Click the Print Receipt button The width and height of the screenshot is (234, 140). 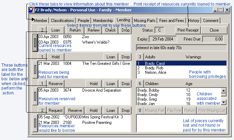(187, 30)
